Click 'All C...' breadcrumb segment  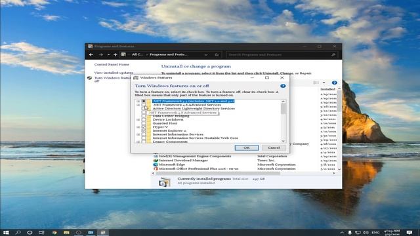137,54
